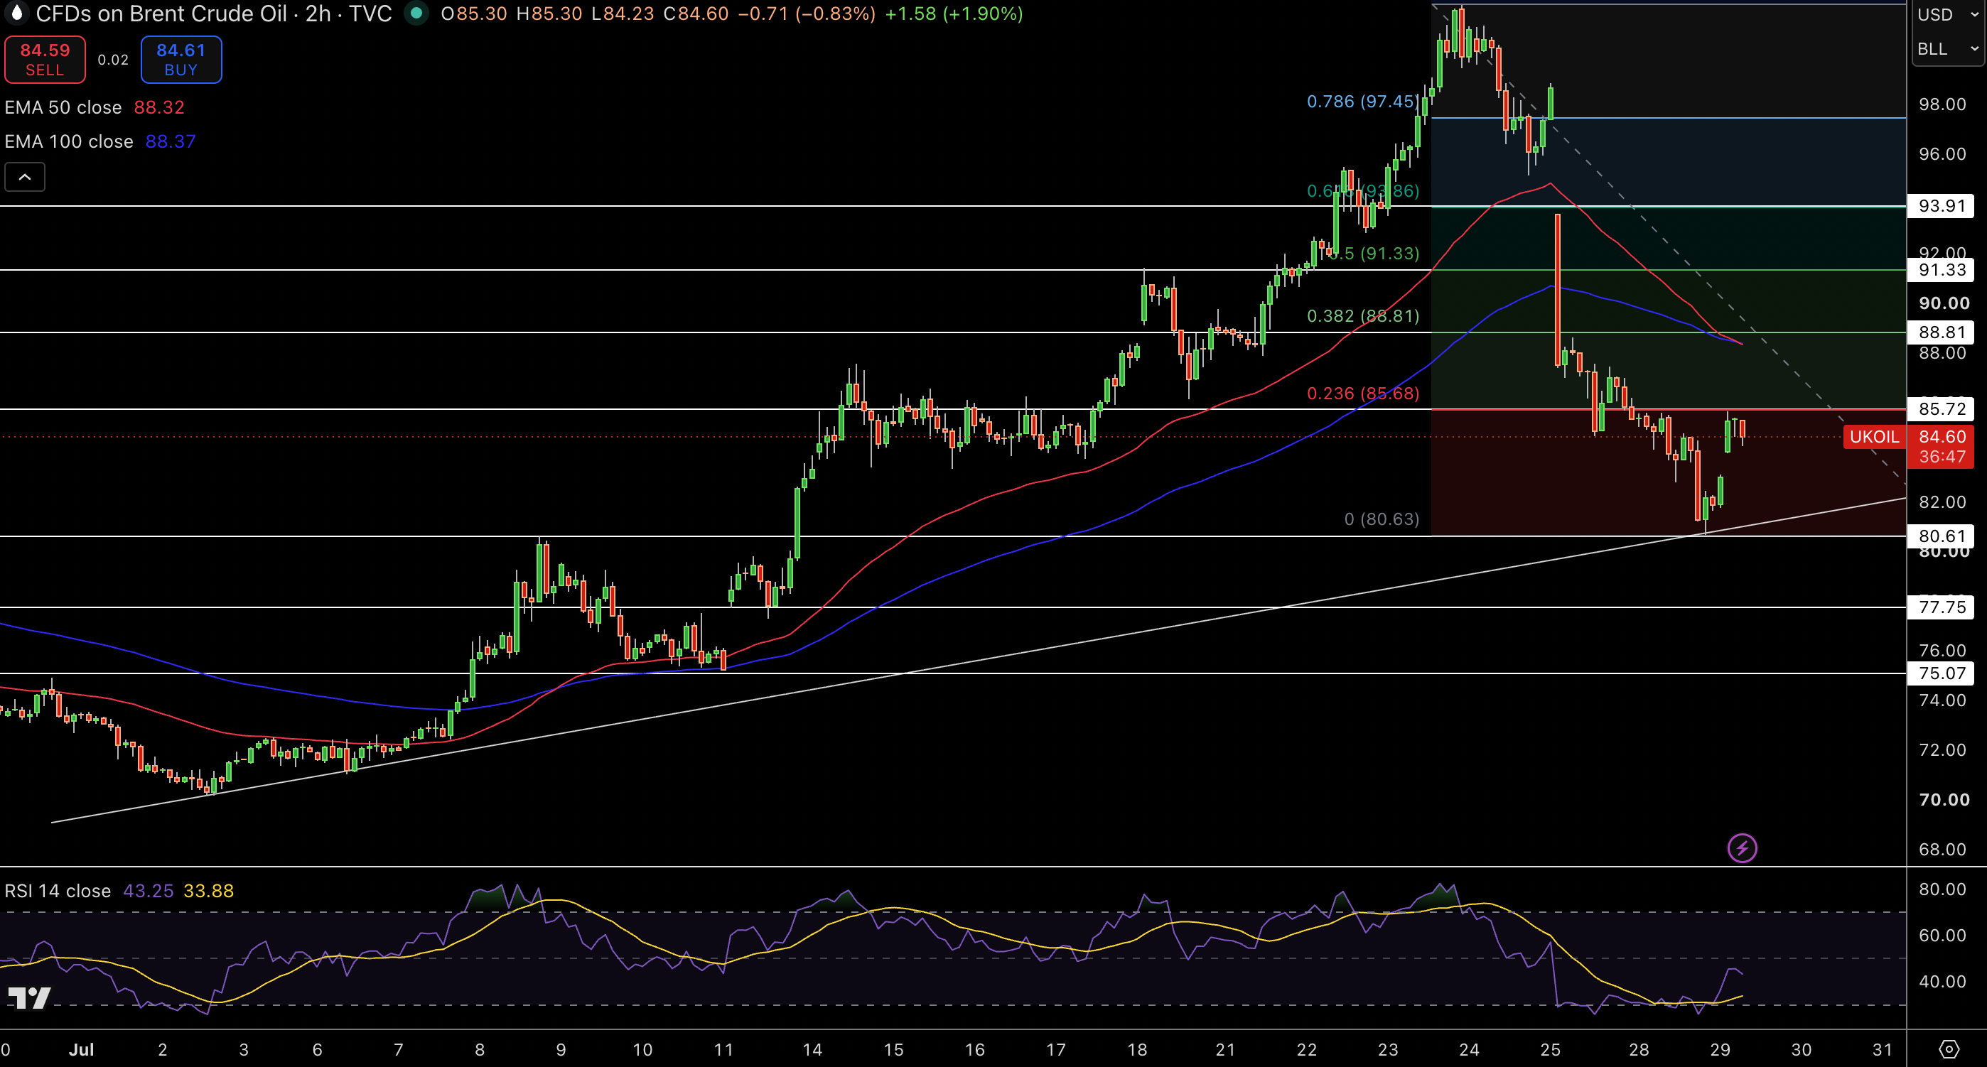Click the TradingView logo in RSI pane

(x=29, y=997)
